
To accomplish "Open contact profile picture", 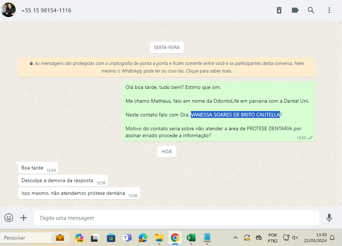I will pyautogui.click(x=8, y=10).
